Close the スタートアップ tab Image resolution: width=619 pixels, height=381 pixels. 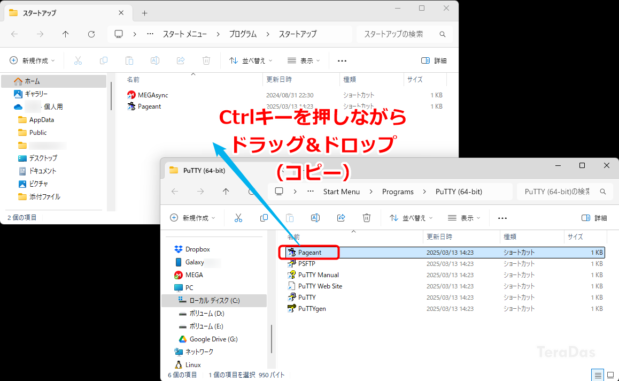coord(121,13)
